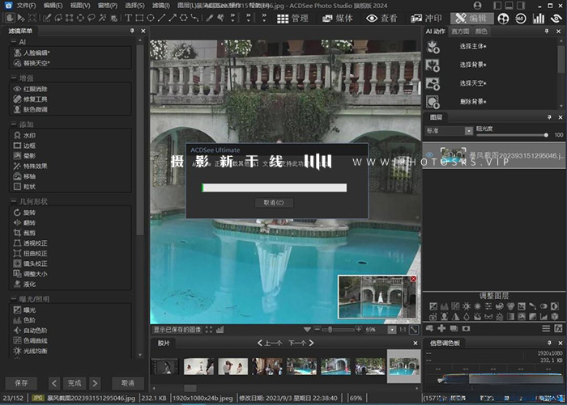Image resolution: width=567 pixels, height=405 pixels.
Task: Open the fx layer effects button
Action: tap(558, 328)
